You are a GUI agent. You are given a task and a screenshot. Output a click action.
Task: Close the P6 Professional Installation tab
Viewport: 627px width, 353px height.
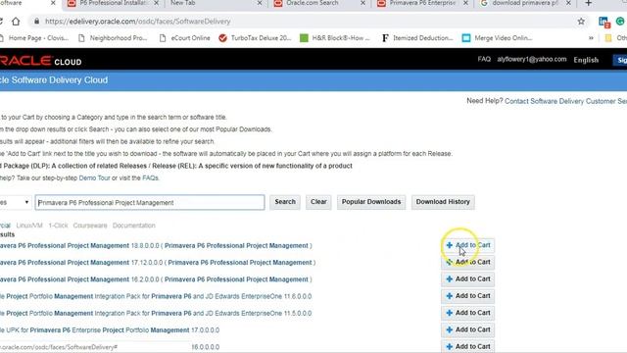coord(157,3)
